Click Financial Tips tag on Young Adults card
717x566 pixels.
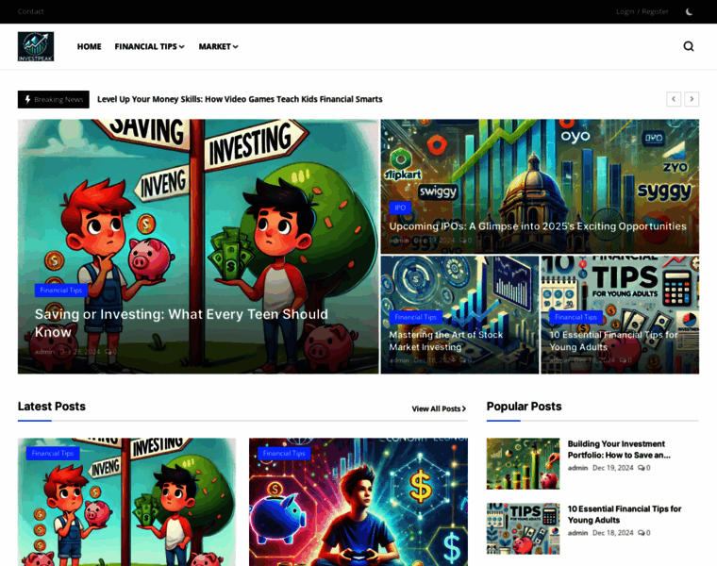pos(575,317)
